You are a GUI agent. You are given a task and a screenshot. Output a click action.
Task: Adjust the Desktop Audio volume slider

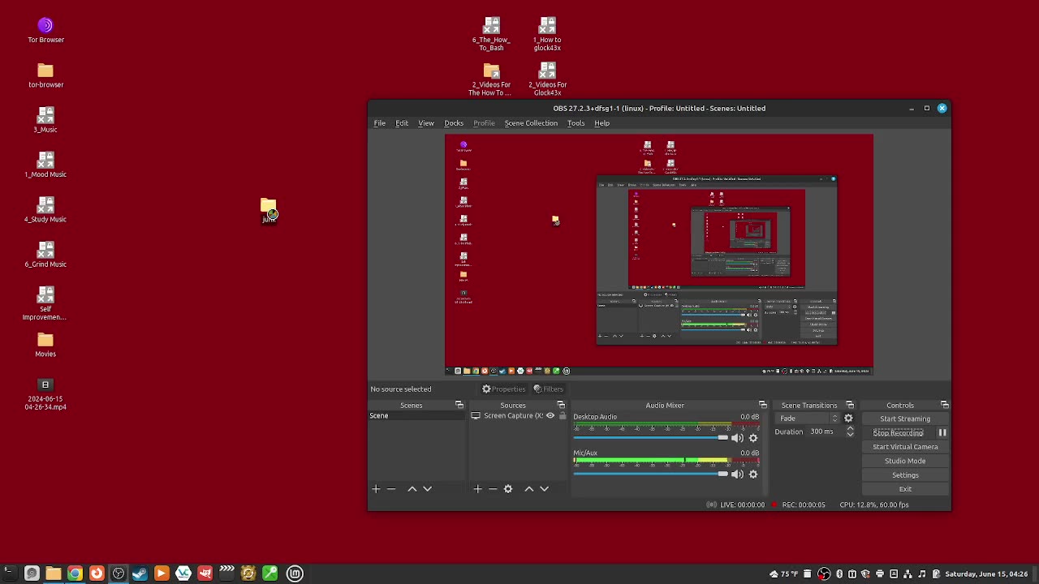(651, 438)
